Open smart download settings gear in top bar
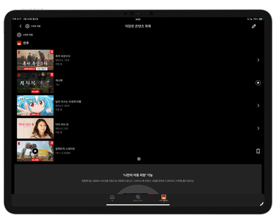The height and width of the screenshot is (224, 276). [27, 26]
